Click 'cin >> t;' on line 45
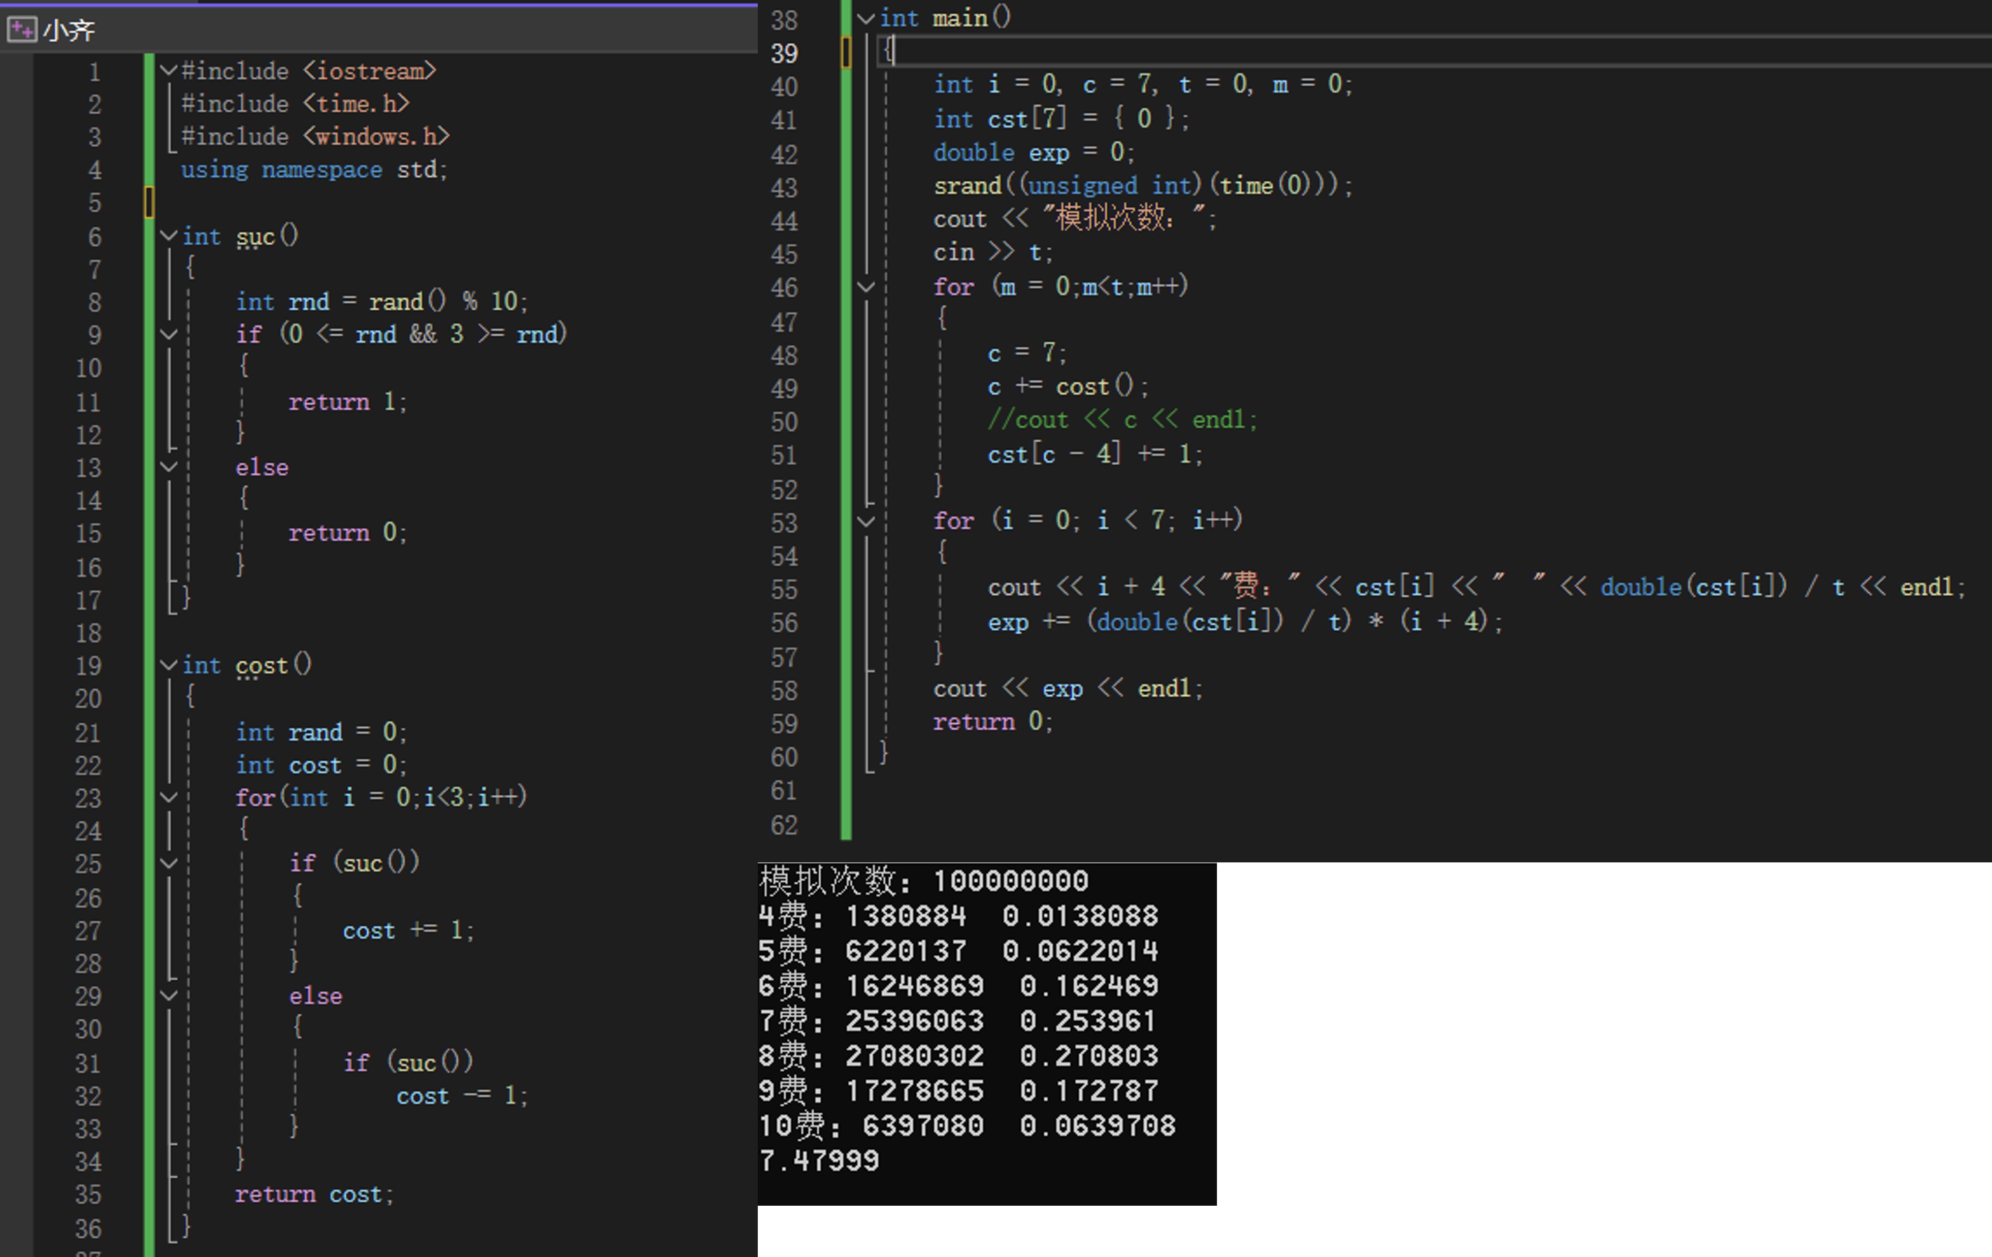 click(992, 252)
